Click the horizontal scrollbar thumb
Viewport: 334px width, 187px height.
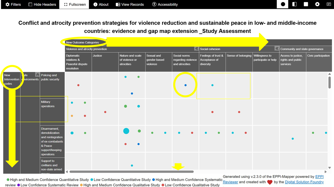(x=131, y=172)
